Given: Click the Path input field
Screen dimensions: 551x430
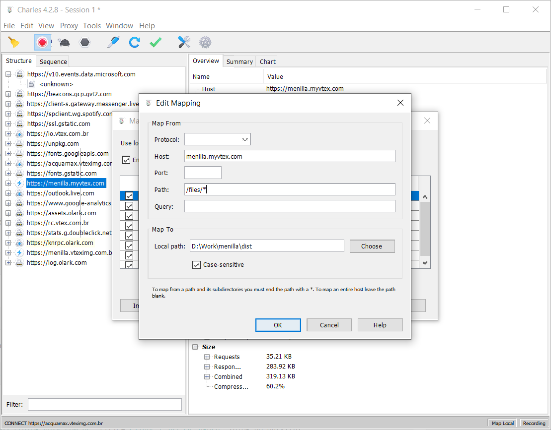Looking at the screenshot, I should pyautogui.click(x=290, y=190).
